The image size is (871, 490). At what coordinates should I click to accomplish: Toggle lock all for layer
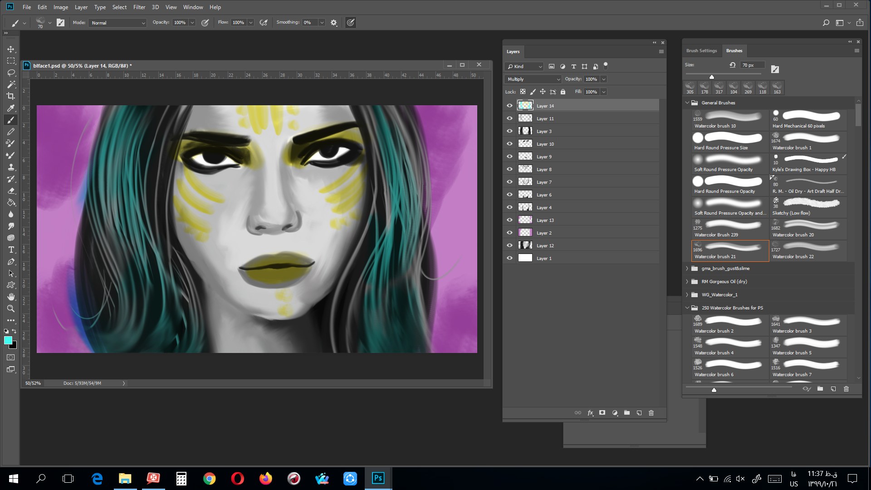(563, 92)
